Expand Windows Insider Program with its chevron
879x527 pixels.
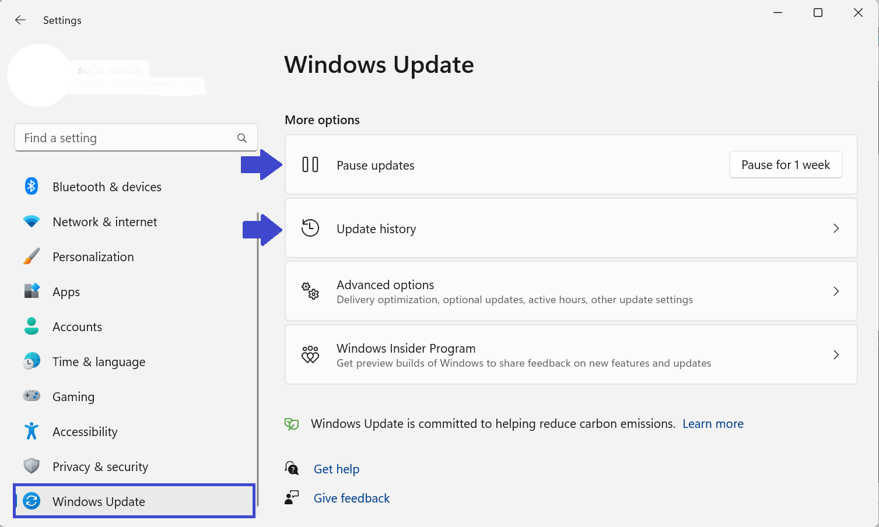coord(836,354)
